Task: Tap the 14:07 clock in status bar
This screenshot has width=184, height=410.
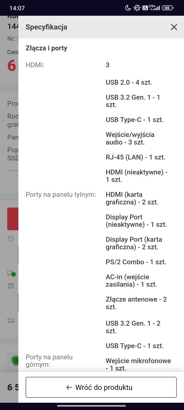Action: [x=17, y=8]
